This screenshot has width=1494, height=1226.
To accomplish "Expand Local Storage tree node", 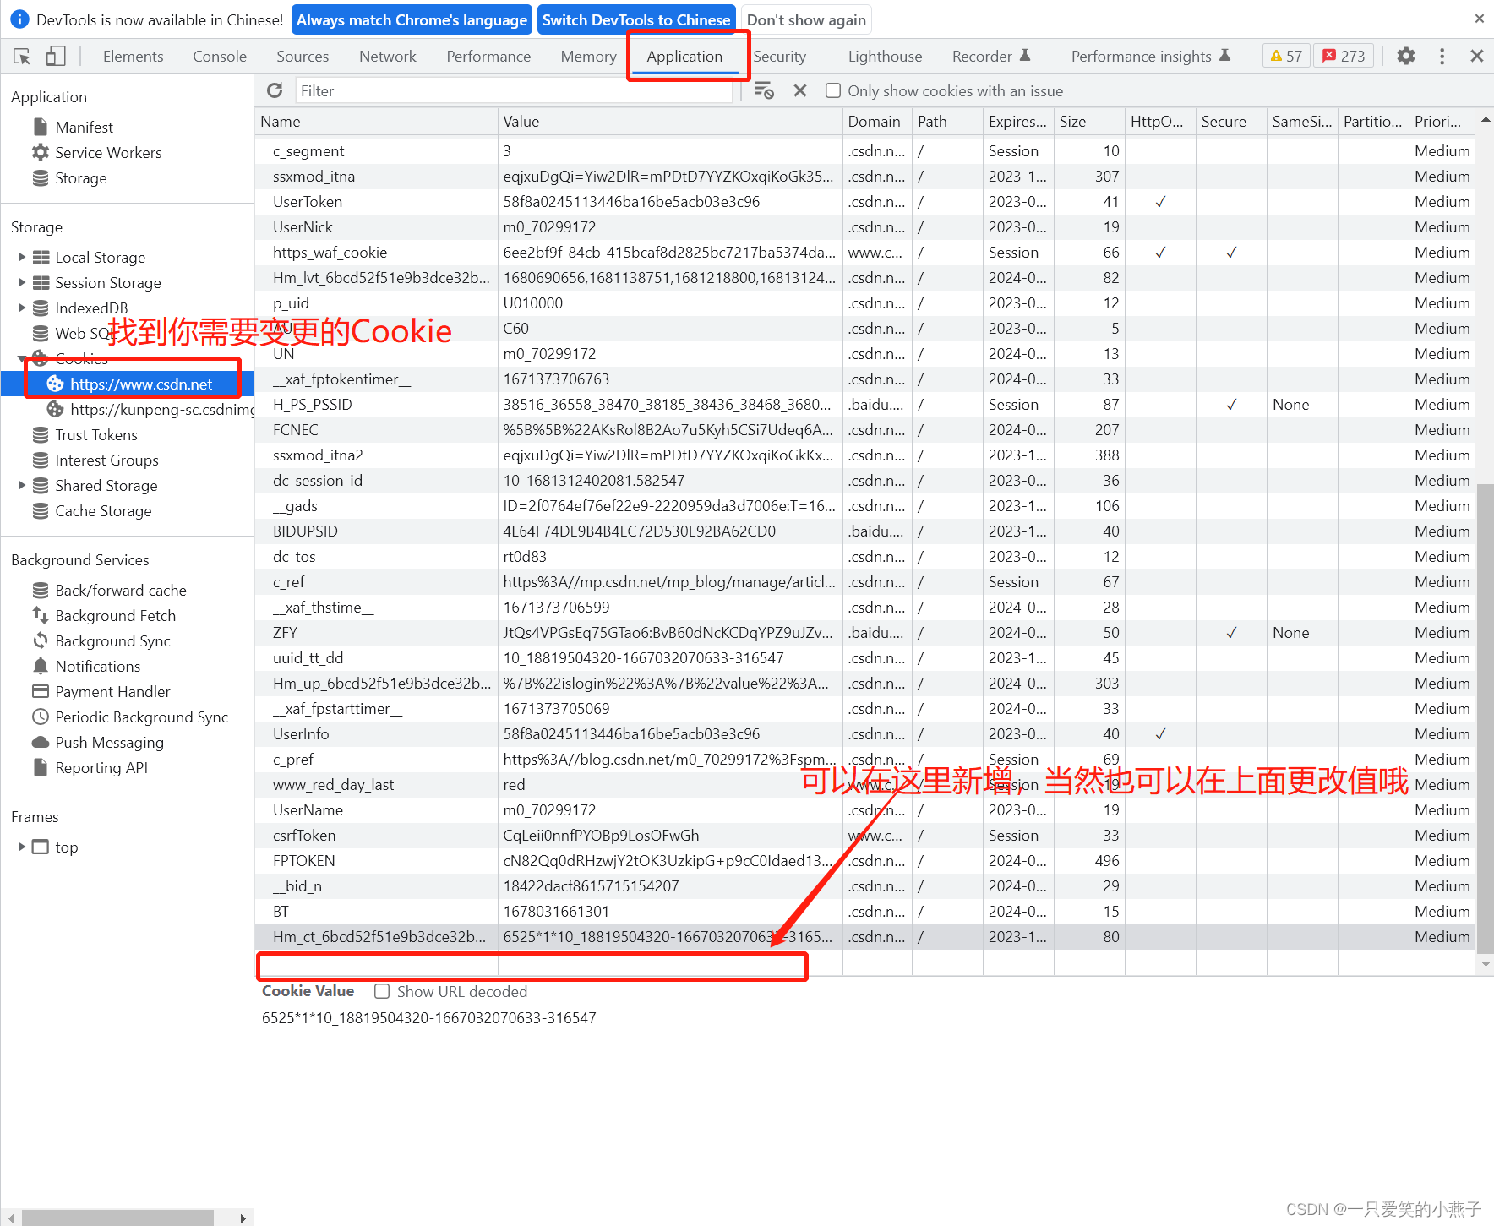I will (22, 257).
